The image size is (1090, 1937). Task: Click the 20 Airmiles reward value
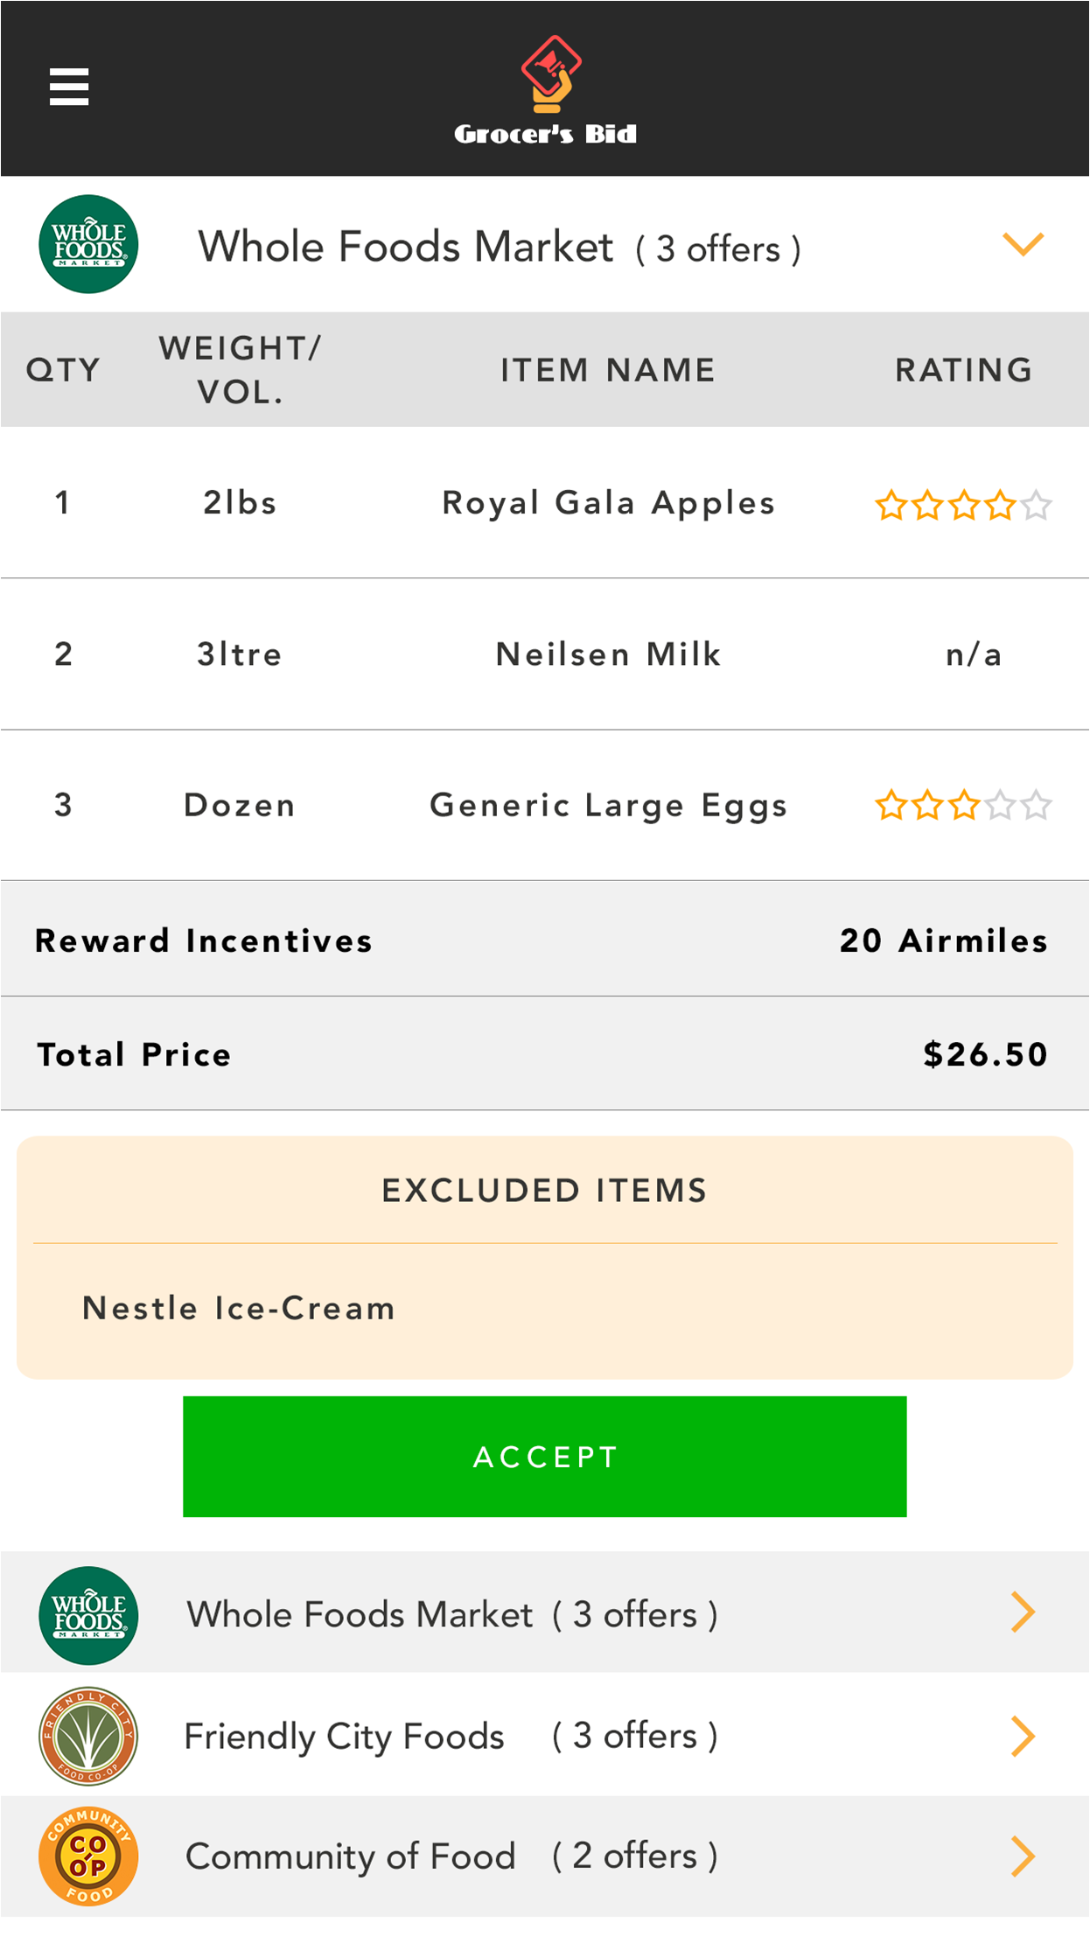(x=943, y=941)
